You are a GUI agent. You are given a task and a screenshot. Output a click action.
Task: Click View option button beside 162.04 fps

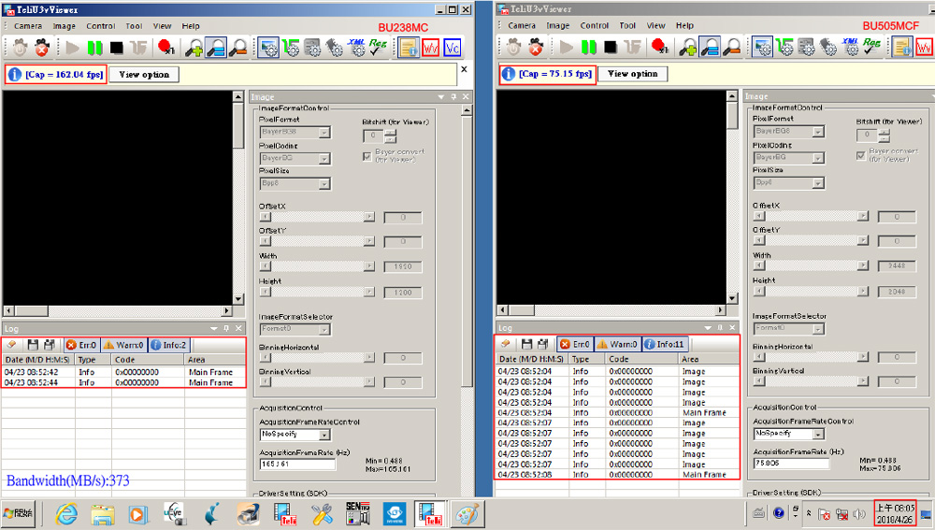coord(144,75)
